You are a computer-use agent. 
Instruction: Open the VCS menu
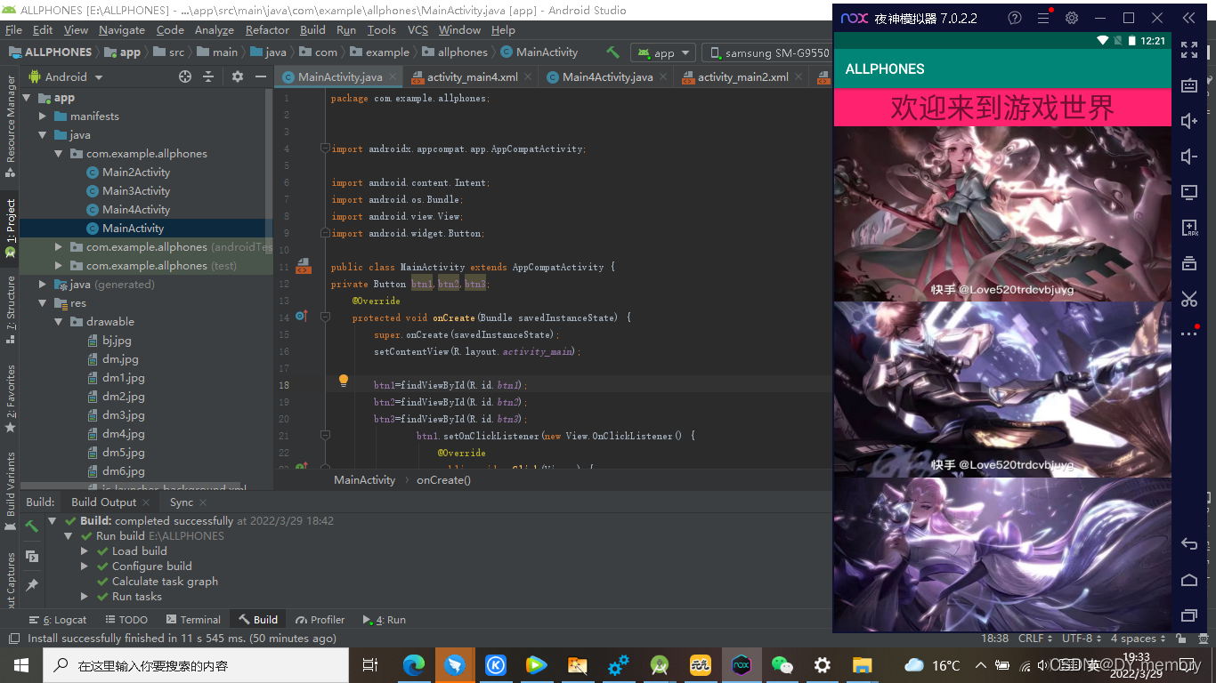click(417, 29)
